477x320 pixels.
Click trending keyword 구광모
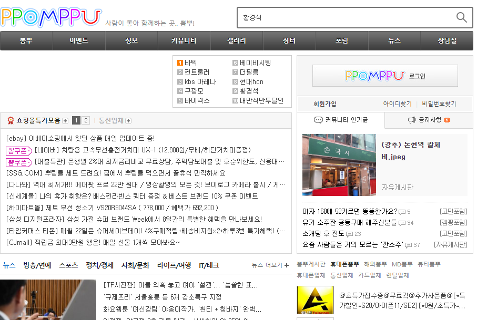[x=194, y=91]
